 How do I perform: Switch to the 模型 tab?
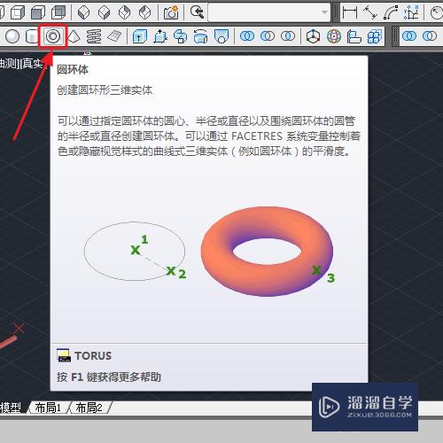(11, 408)
